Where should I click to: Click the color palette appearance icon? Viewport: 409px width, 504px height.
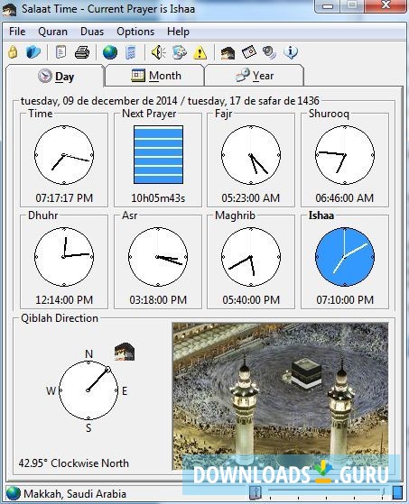pos(180,52)
